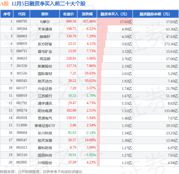179x174 pixels.
Task: Click the 融资净买入（元）column header
Action: pyautogui.click(x=115, y=14)
